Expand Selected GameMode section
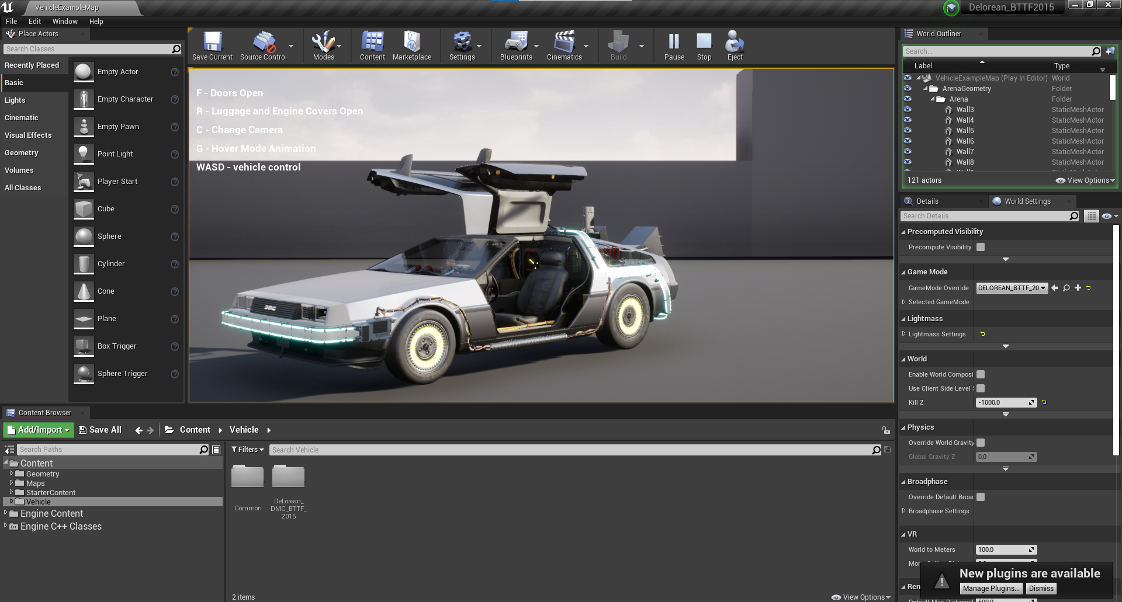 (903, 302)
